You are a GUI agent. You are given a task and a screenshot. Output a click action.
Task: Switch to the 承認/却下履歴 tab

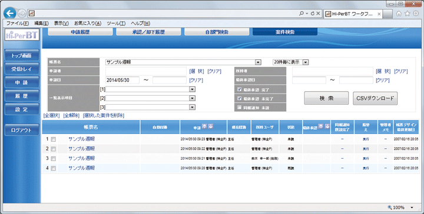click(148, 32)
